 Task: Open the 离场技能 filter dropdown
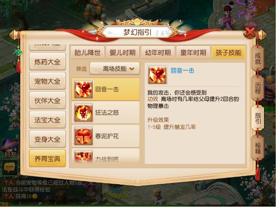click(115, 68)
